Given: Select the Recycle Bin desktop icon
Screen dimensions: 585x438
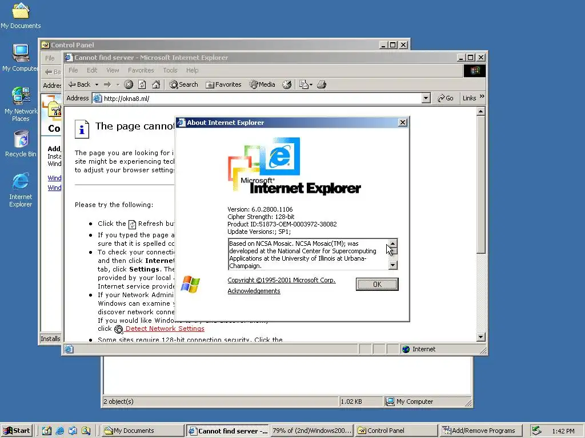Looking at the screenshot, I should pos(21,144).
